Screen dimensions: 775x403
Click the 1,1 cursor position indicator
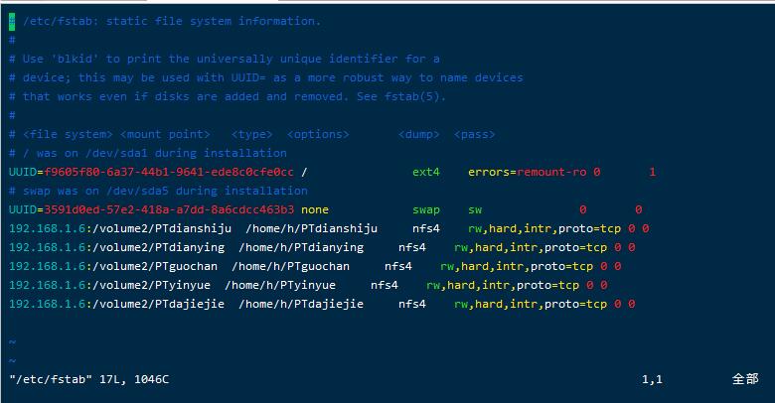point(652,379)
